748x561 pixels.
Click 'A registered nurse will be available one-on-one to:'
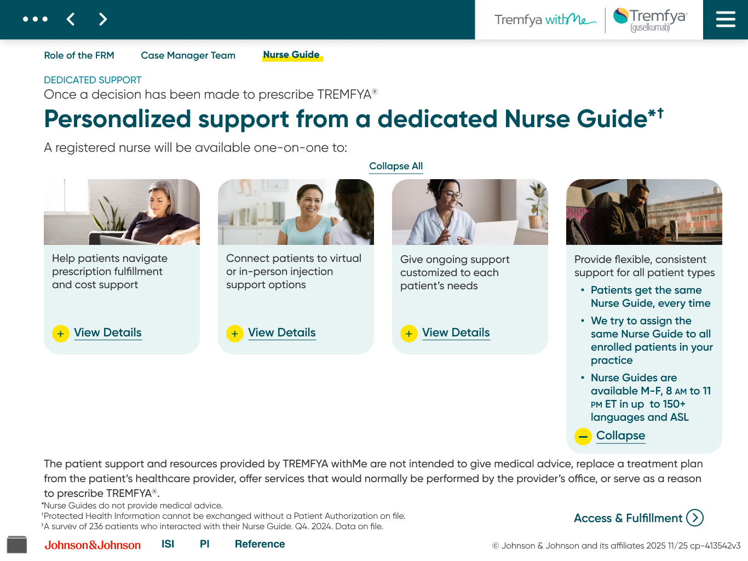(x=195, y=148)
